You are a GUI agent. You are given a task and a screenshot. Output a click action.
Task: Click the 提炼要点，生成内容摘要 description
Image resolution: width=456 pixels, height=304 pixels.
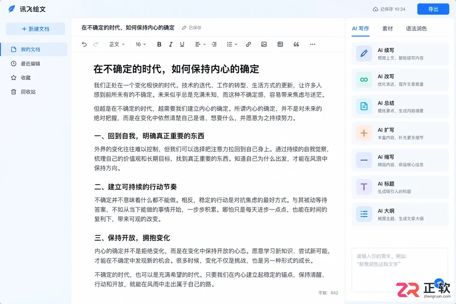400,111
